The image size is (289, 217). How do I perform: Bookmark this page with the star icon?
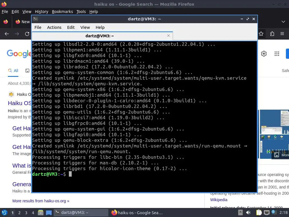pyautogui.click(x=261, y=34)
